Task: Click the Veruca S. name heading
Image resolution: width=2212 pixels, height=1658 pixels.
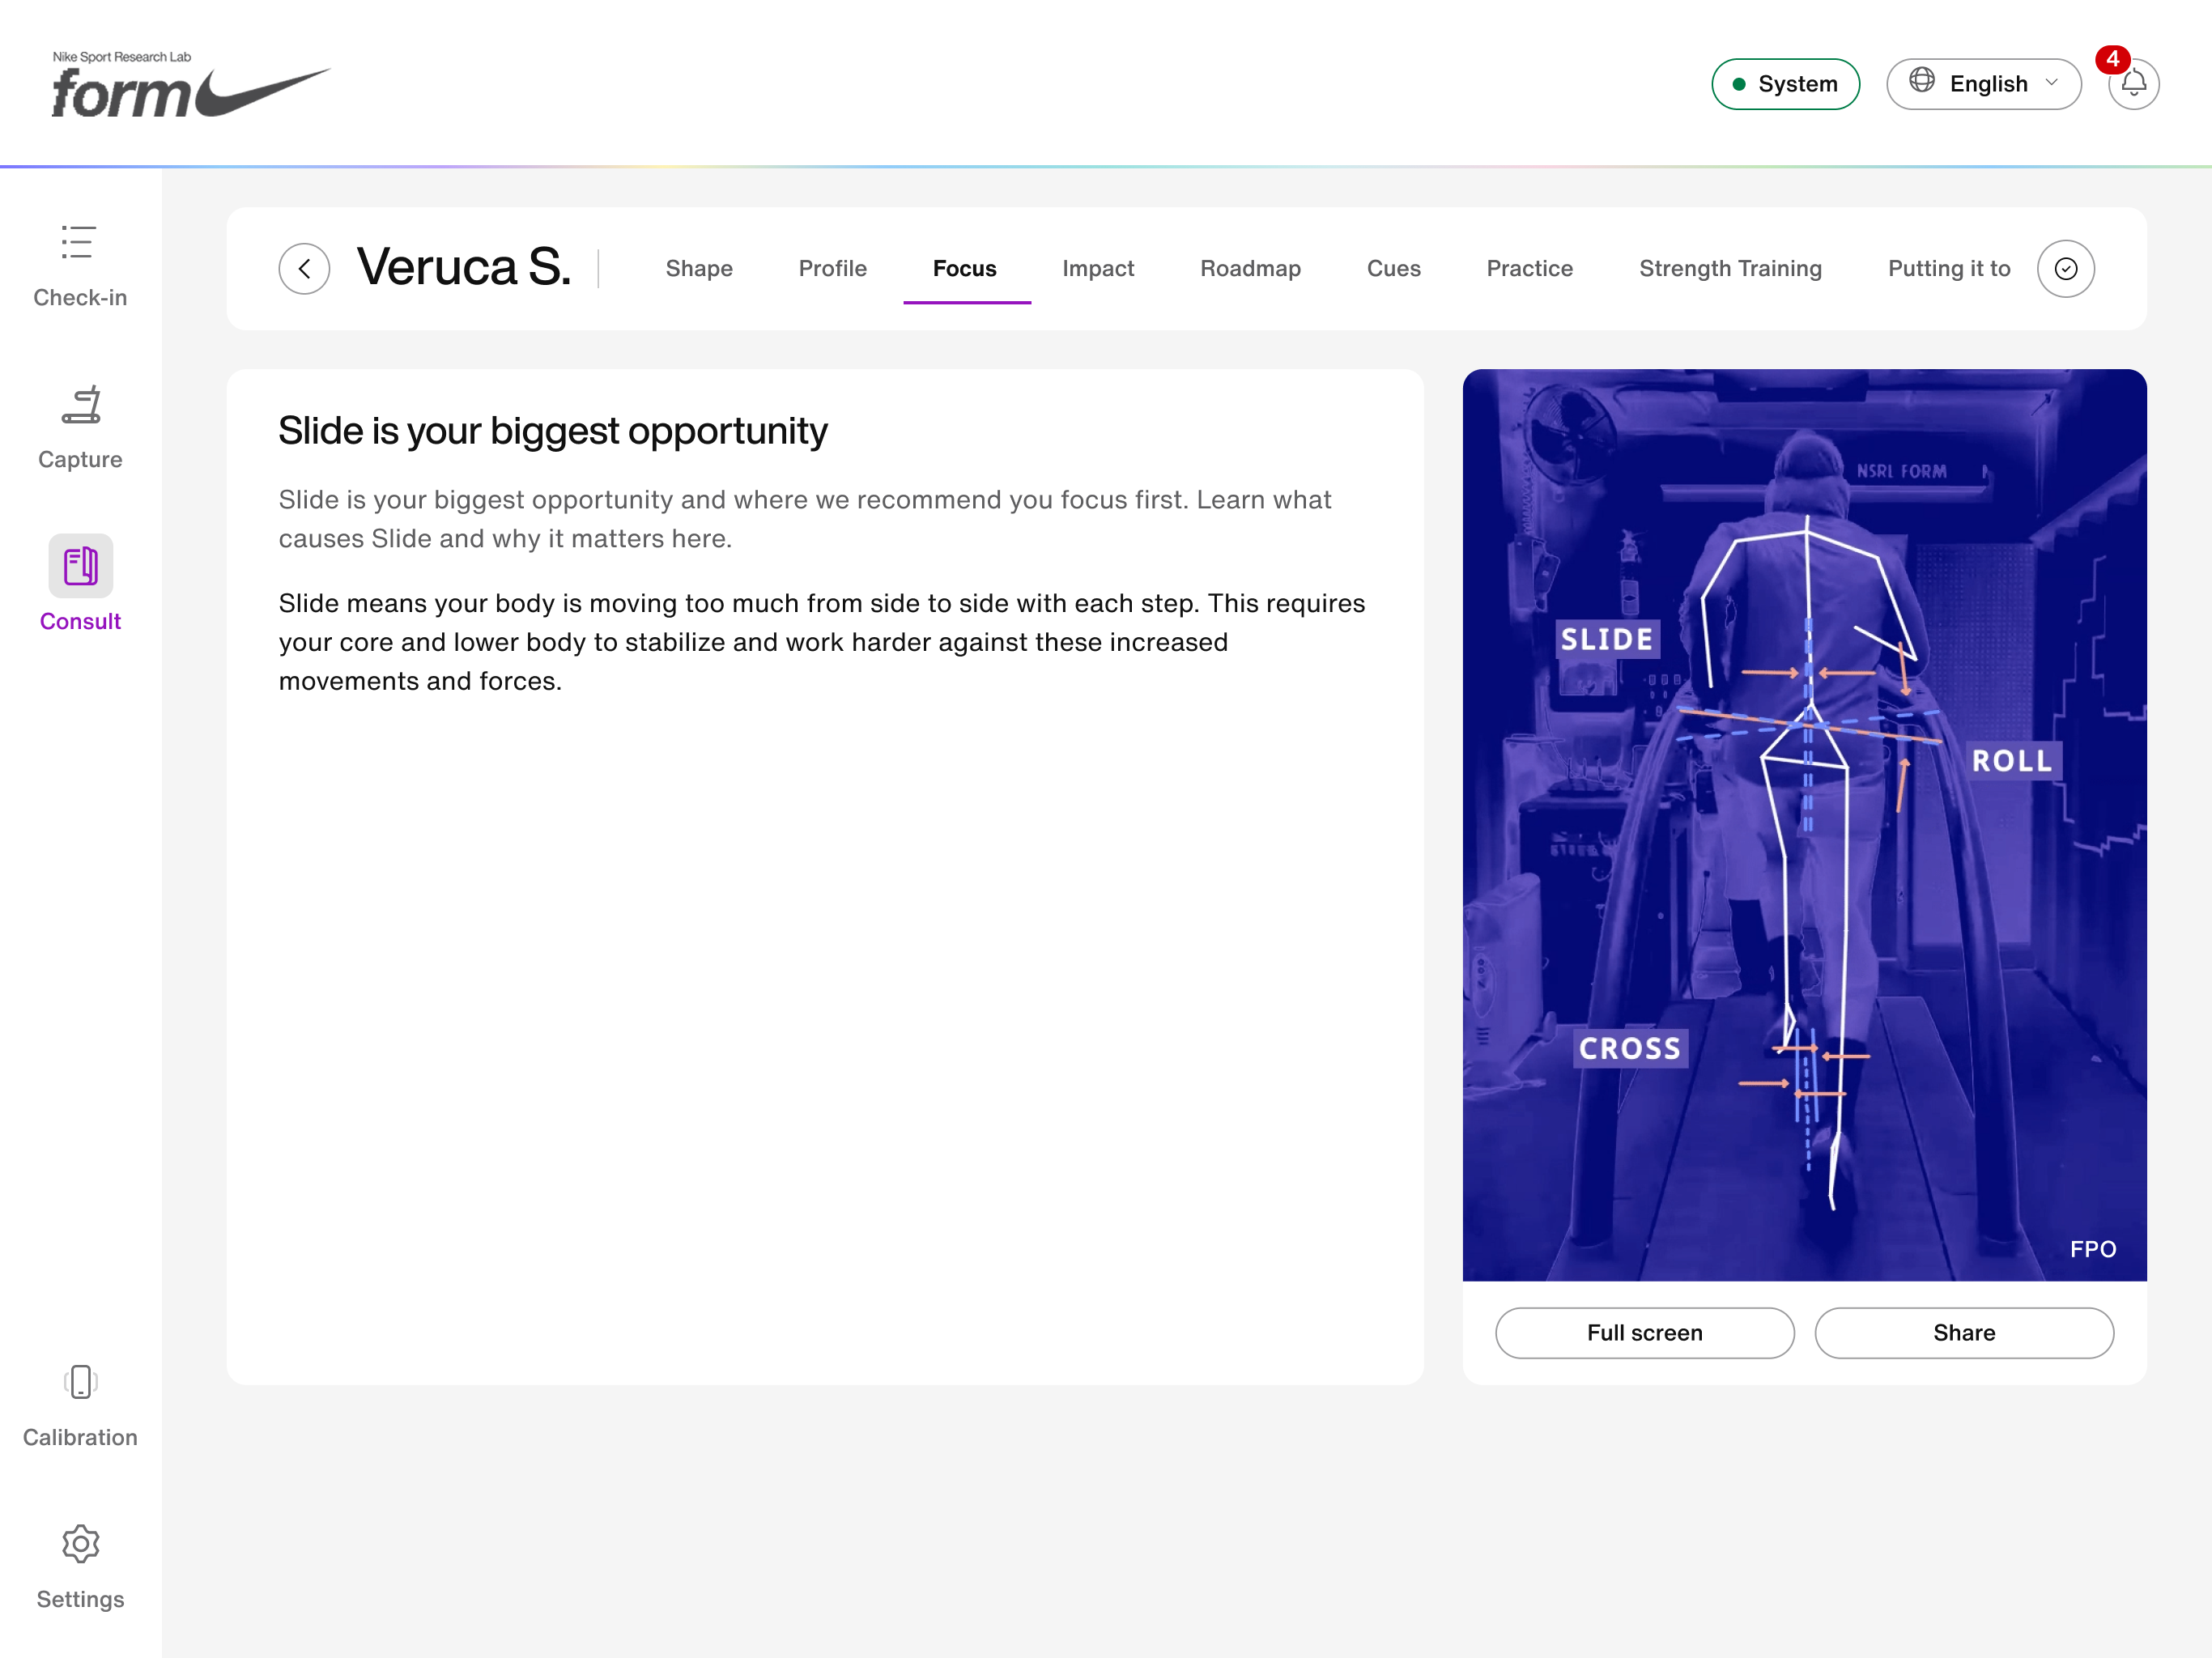Action: click(x=464, y=267)
